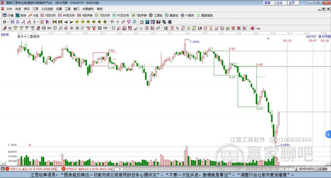Select the red pencil drawing tool
The width and height of the screenshot is (331, 178).
tap(5, 28)
